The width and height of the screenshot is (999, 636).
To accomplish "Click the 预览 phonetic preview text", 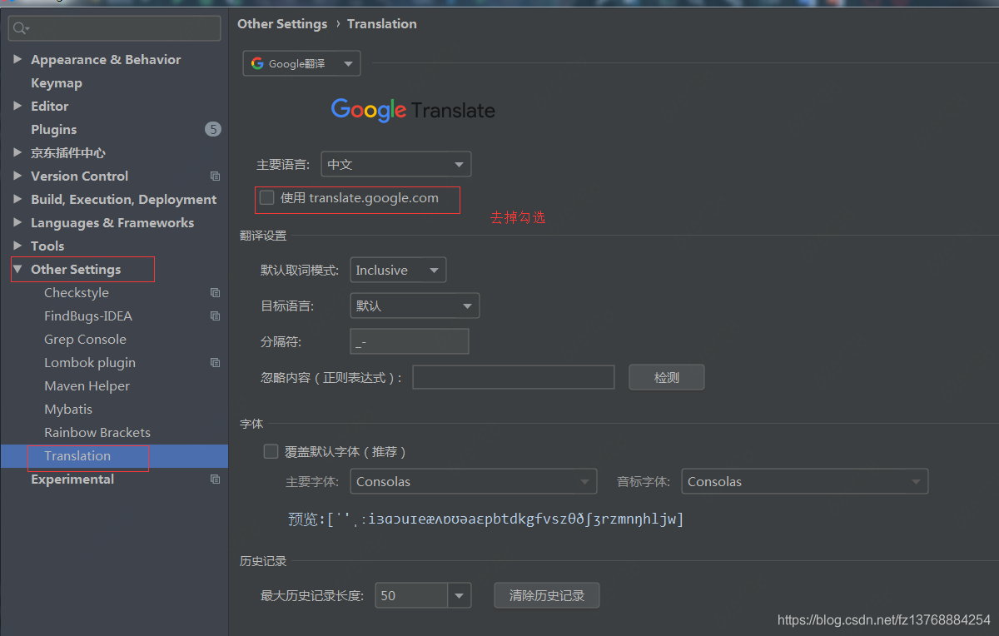I will point(485,519).
